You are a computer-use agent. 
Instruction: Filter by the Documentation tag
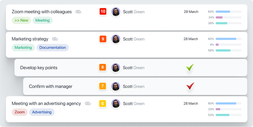(x=53, y=48)
